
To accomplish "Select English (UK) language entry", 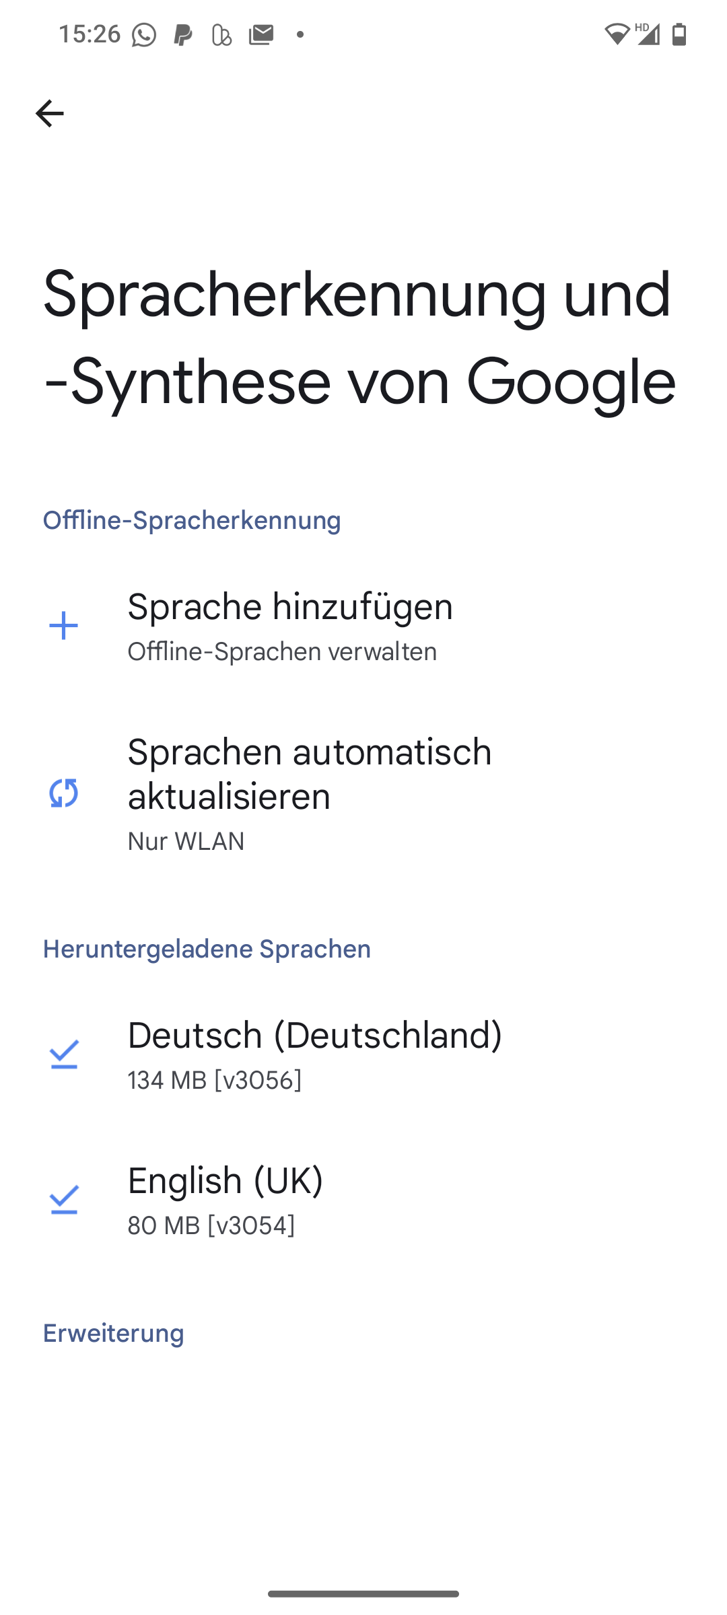I will coord(226,1180).
